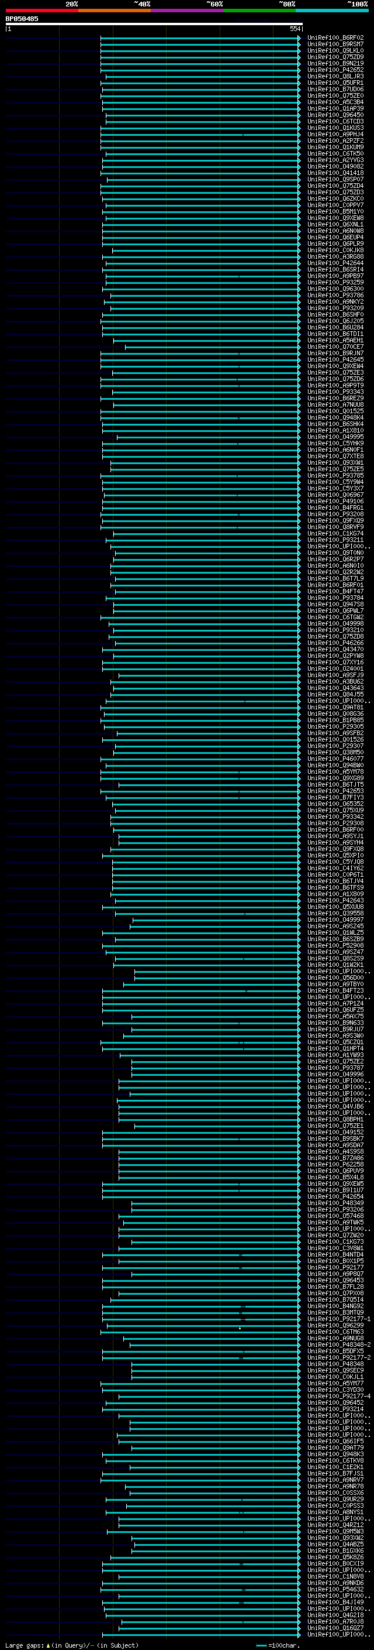Open hit UniRef100_Q66IF5
The image size is (374, 1650).
[335, 1442]
